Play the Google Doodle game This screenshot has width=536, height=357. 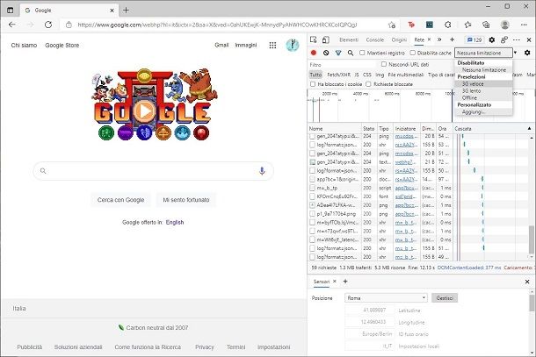pyautogui.click(x=144, y=111)
